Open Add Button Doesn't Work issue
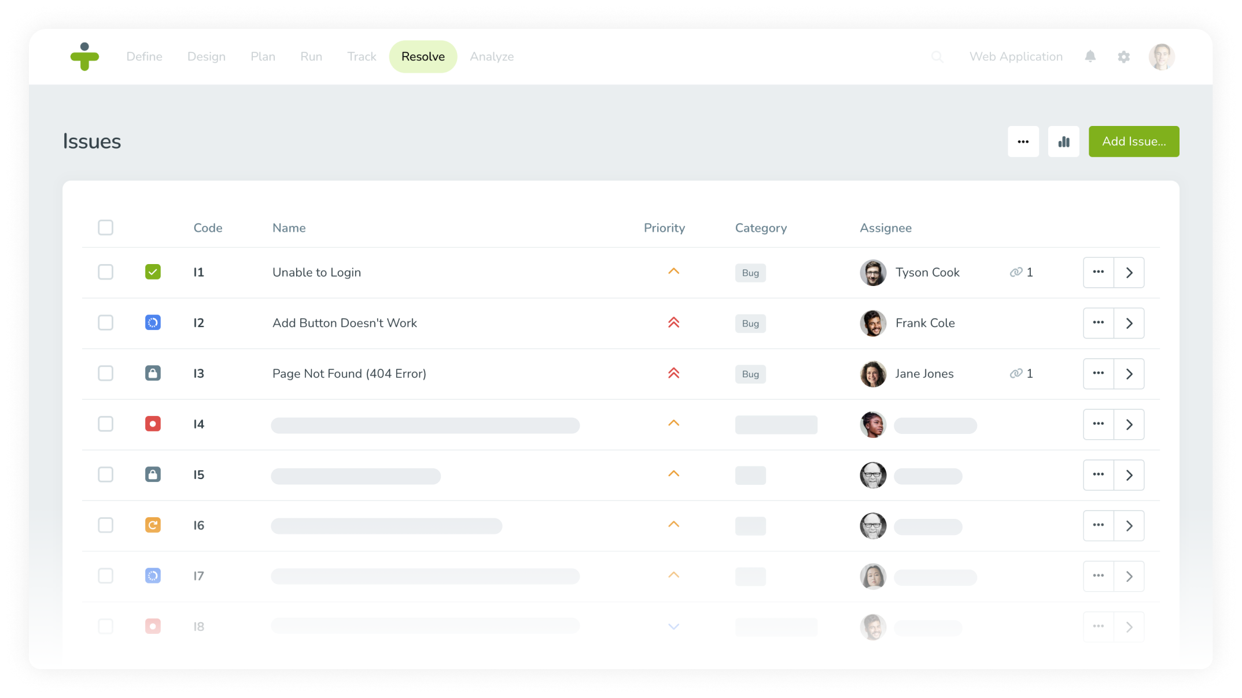Screen dimensions: 1242x698 [x=344, y=323]
